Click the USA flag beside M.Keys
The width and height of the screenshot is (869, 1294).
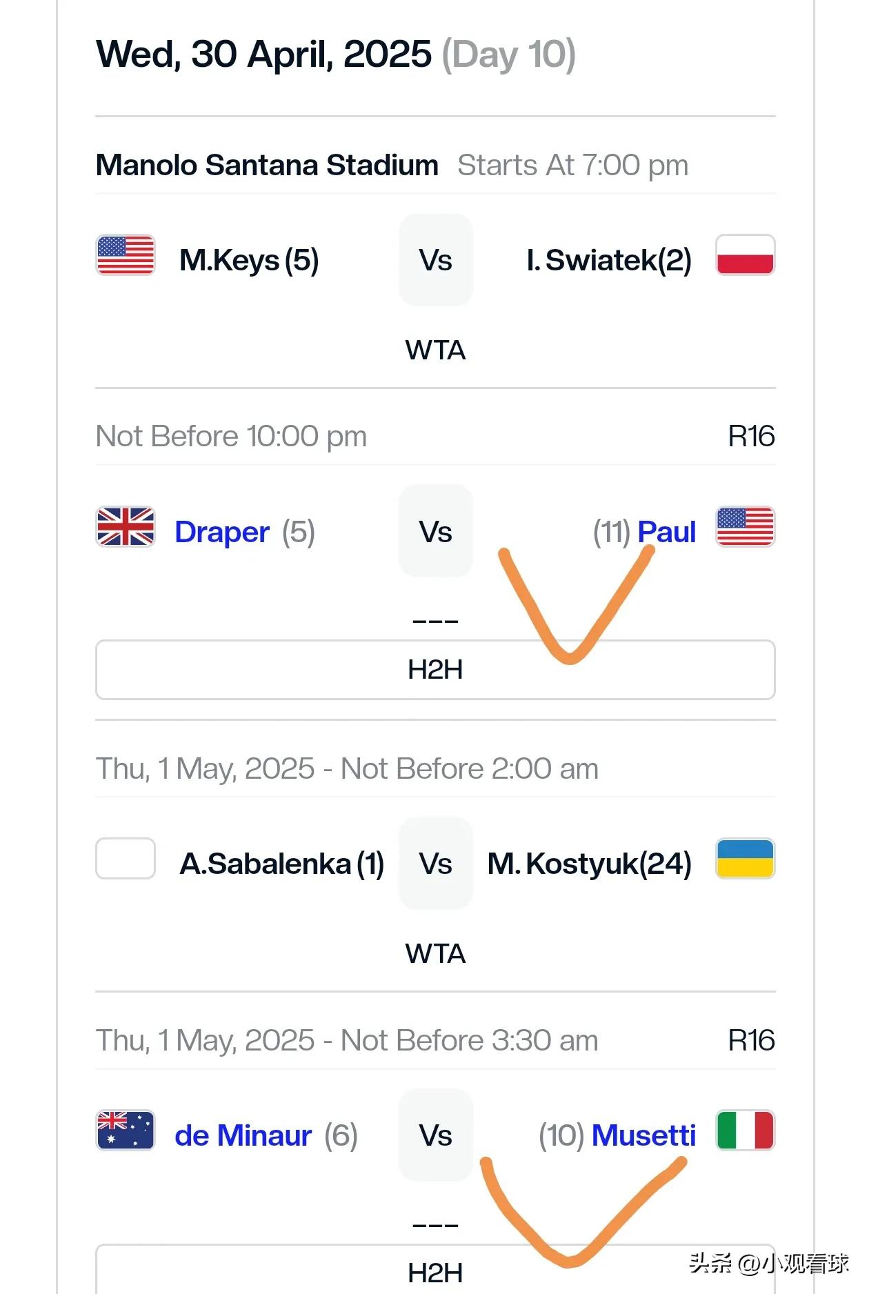[x=126, y=255]
